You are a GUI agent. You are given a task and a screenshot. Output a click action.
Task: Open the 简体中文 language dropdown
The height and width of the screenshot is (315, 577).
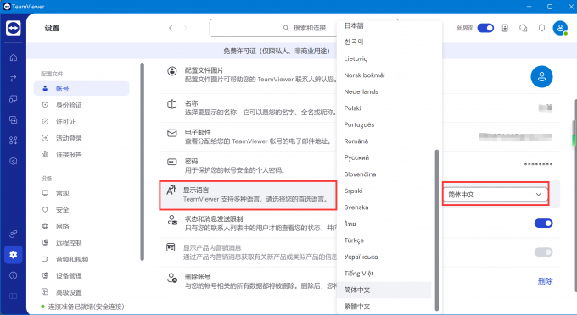pos(495,194)
